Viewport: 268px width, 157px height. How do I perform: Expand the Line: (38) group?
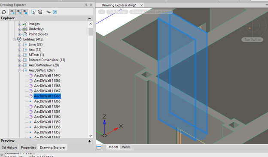coord(19,45)
